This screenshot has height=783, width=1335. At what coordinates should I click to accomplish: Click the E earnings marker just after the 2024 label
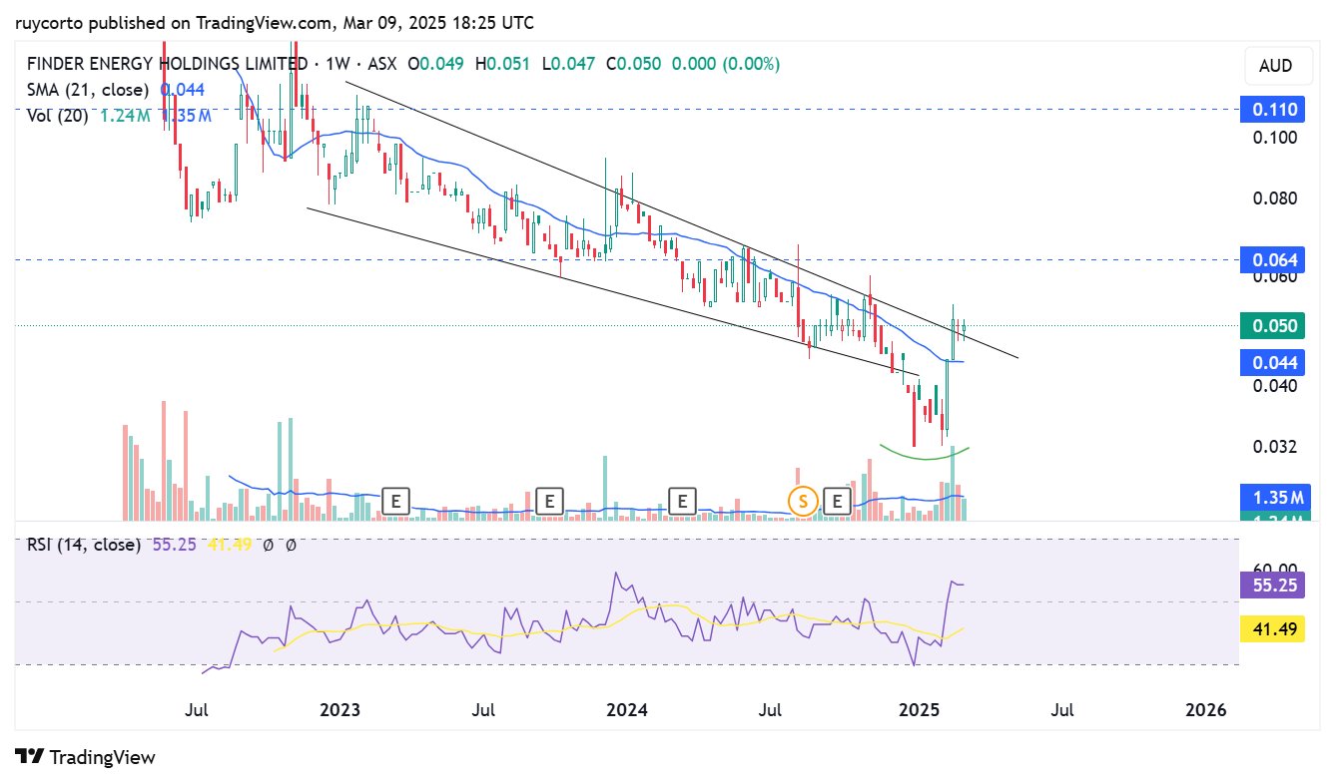click(x=682, y=501)
